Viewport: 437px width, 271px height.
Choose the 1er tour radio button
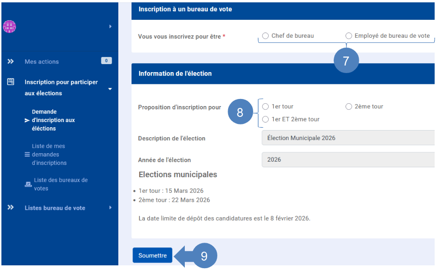tap(265, 107)
